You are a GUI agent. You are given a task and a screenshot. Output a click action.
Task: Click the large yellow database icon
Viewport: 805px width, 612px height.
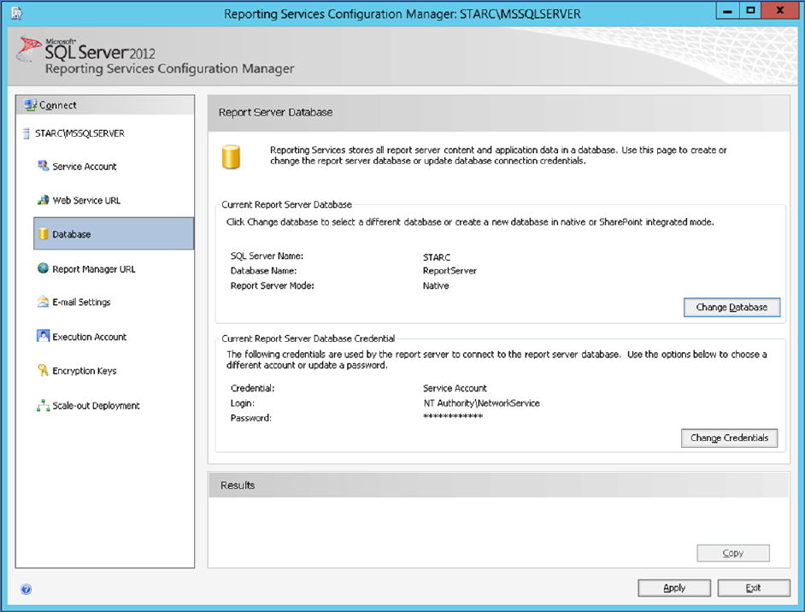tap(231, 157)
